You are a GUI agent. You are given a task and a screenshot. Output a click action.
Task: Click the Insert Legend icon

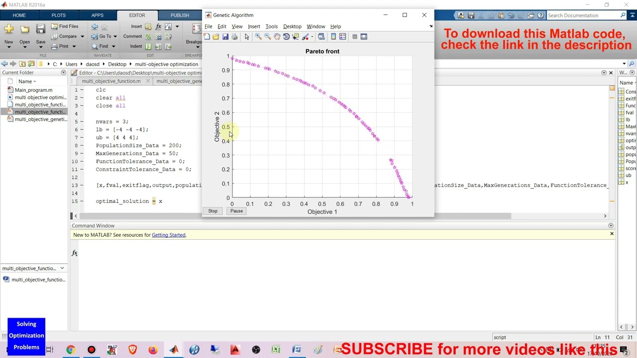coord(342,36)
